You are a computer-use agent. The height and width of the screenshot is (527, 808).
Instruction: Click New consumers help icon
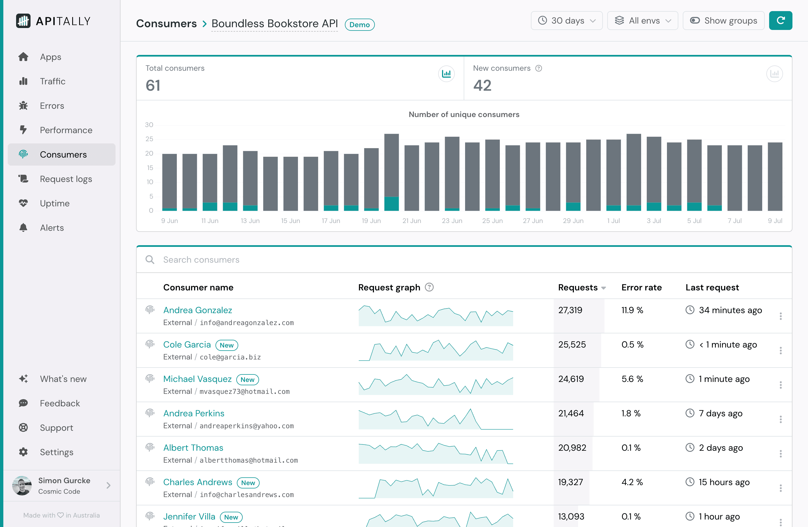538,68
